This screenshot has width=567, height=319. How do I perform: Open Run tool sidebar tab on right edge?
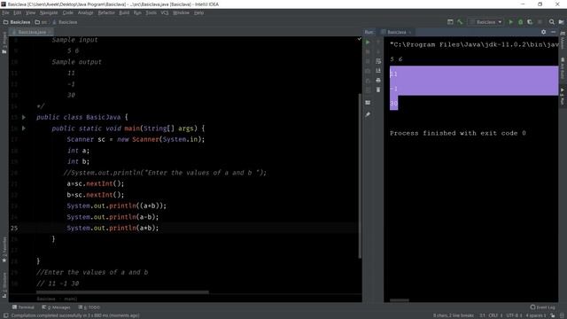(563, 96)
